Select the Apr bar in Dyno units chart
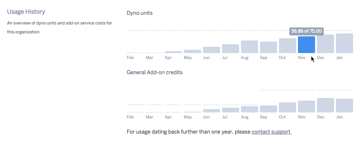The height and width of the screenshot is (144, 362). click(174, 52)
